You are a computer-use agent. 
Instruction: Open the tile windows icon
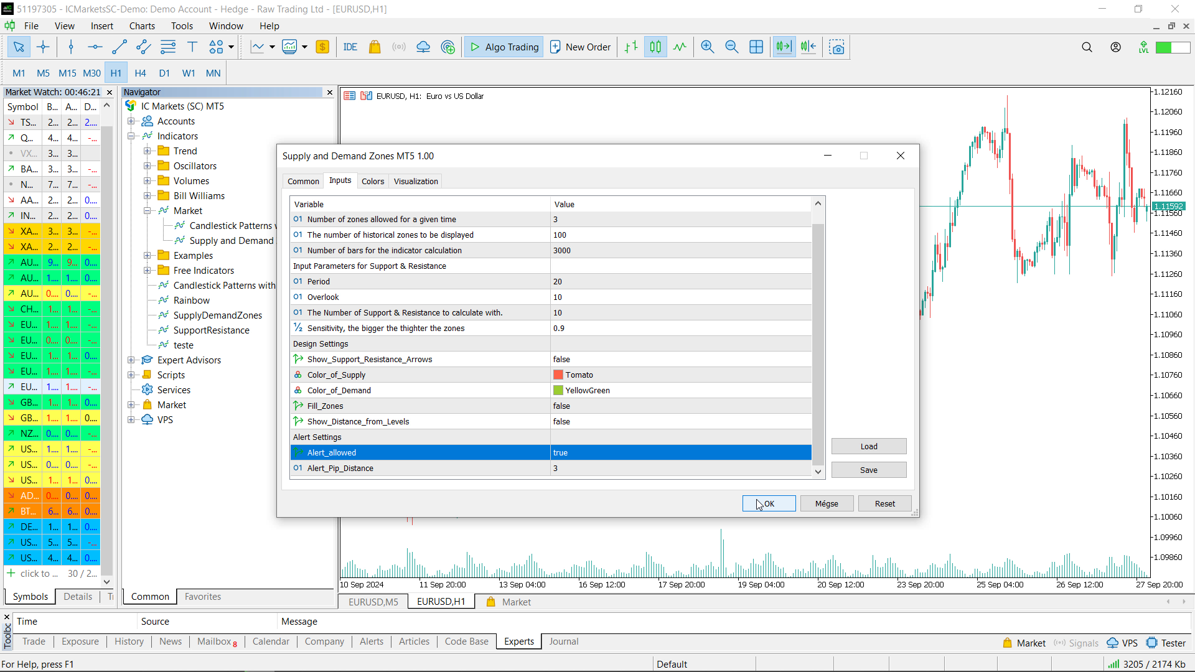coord(756,47)
